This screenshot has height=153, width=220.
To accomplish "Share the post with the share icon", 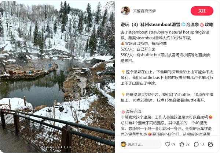I will pyautogui.click(x=210, y=144).
